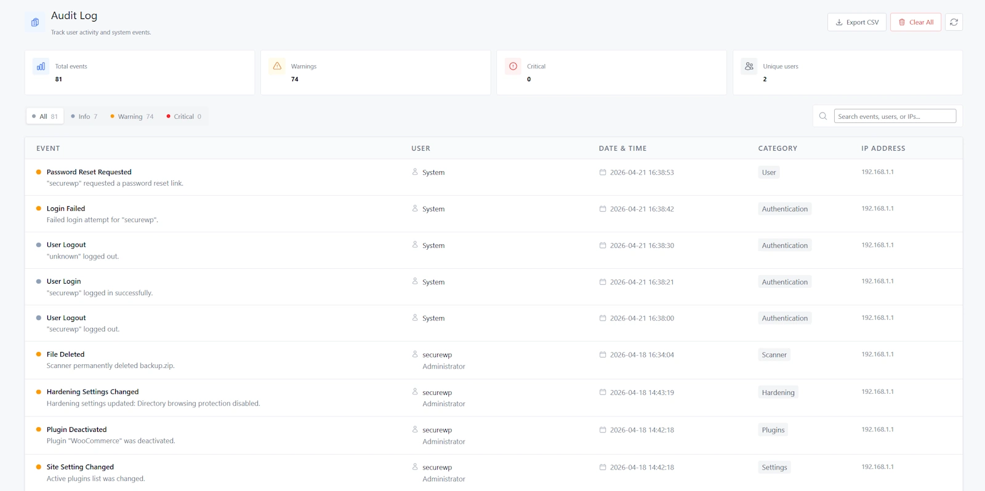Filter events by Info tab
The height and width of the screenshot is (491, 985).
tap(84, 116)
